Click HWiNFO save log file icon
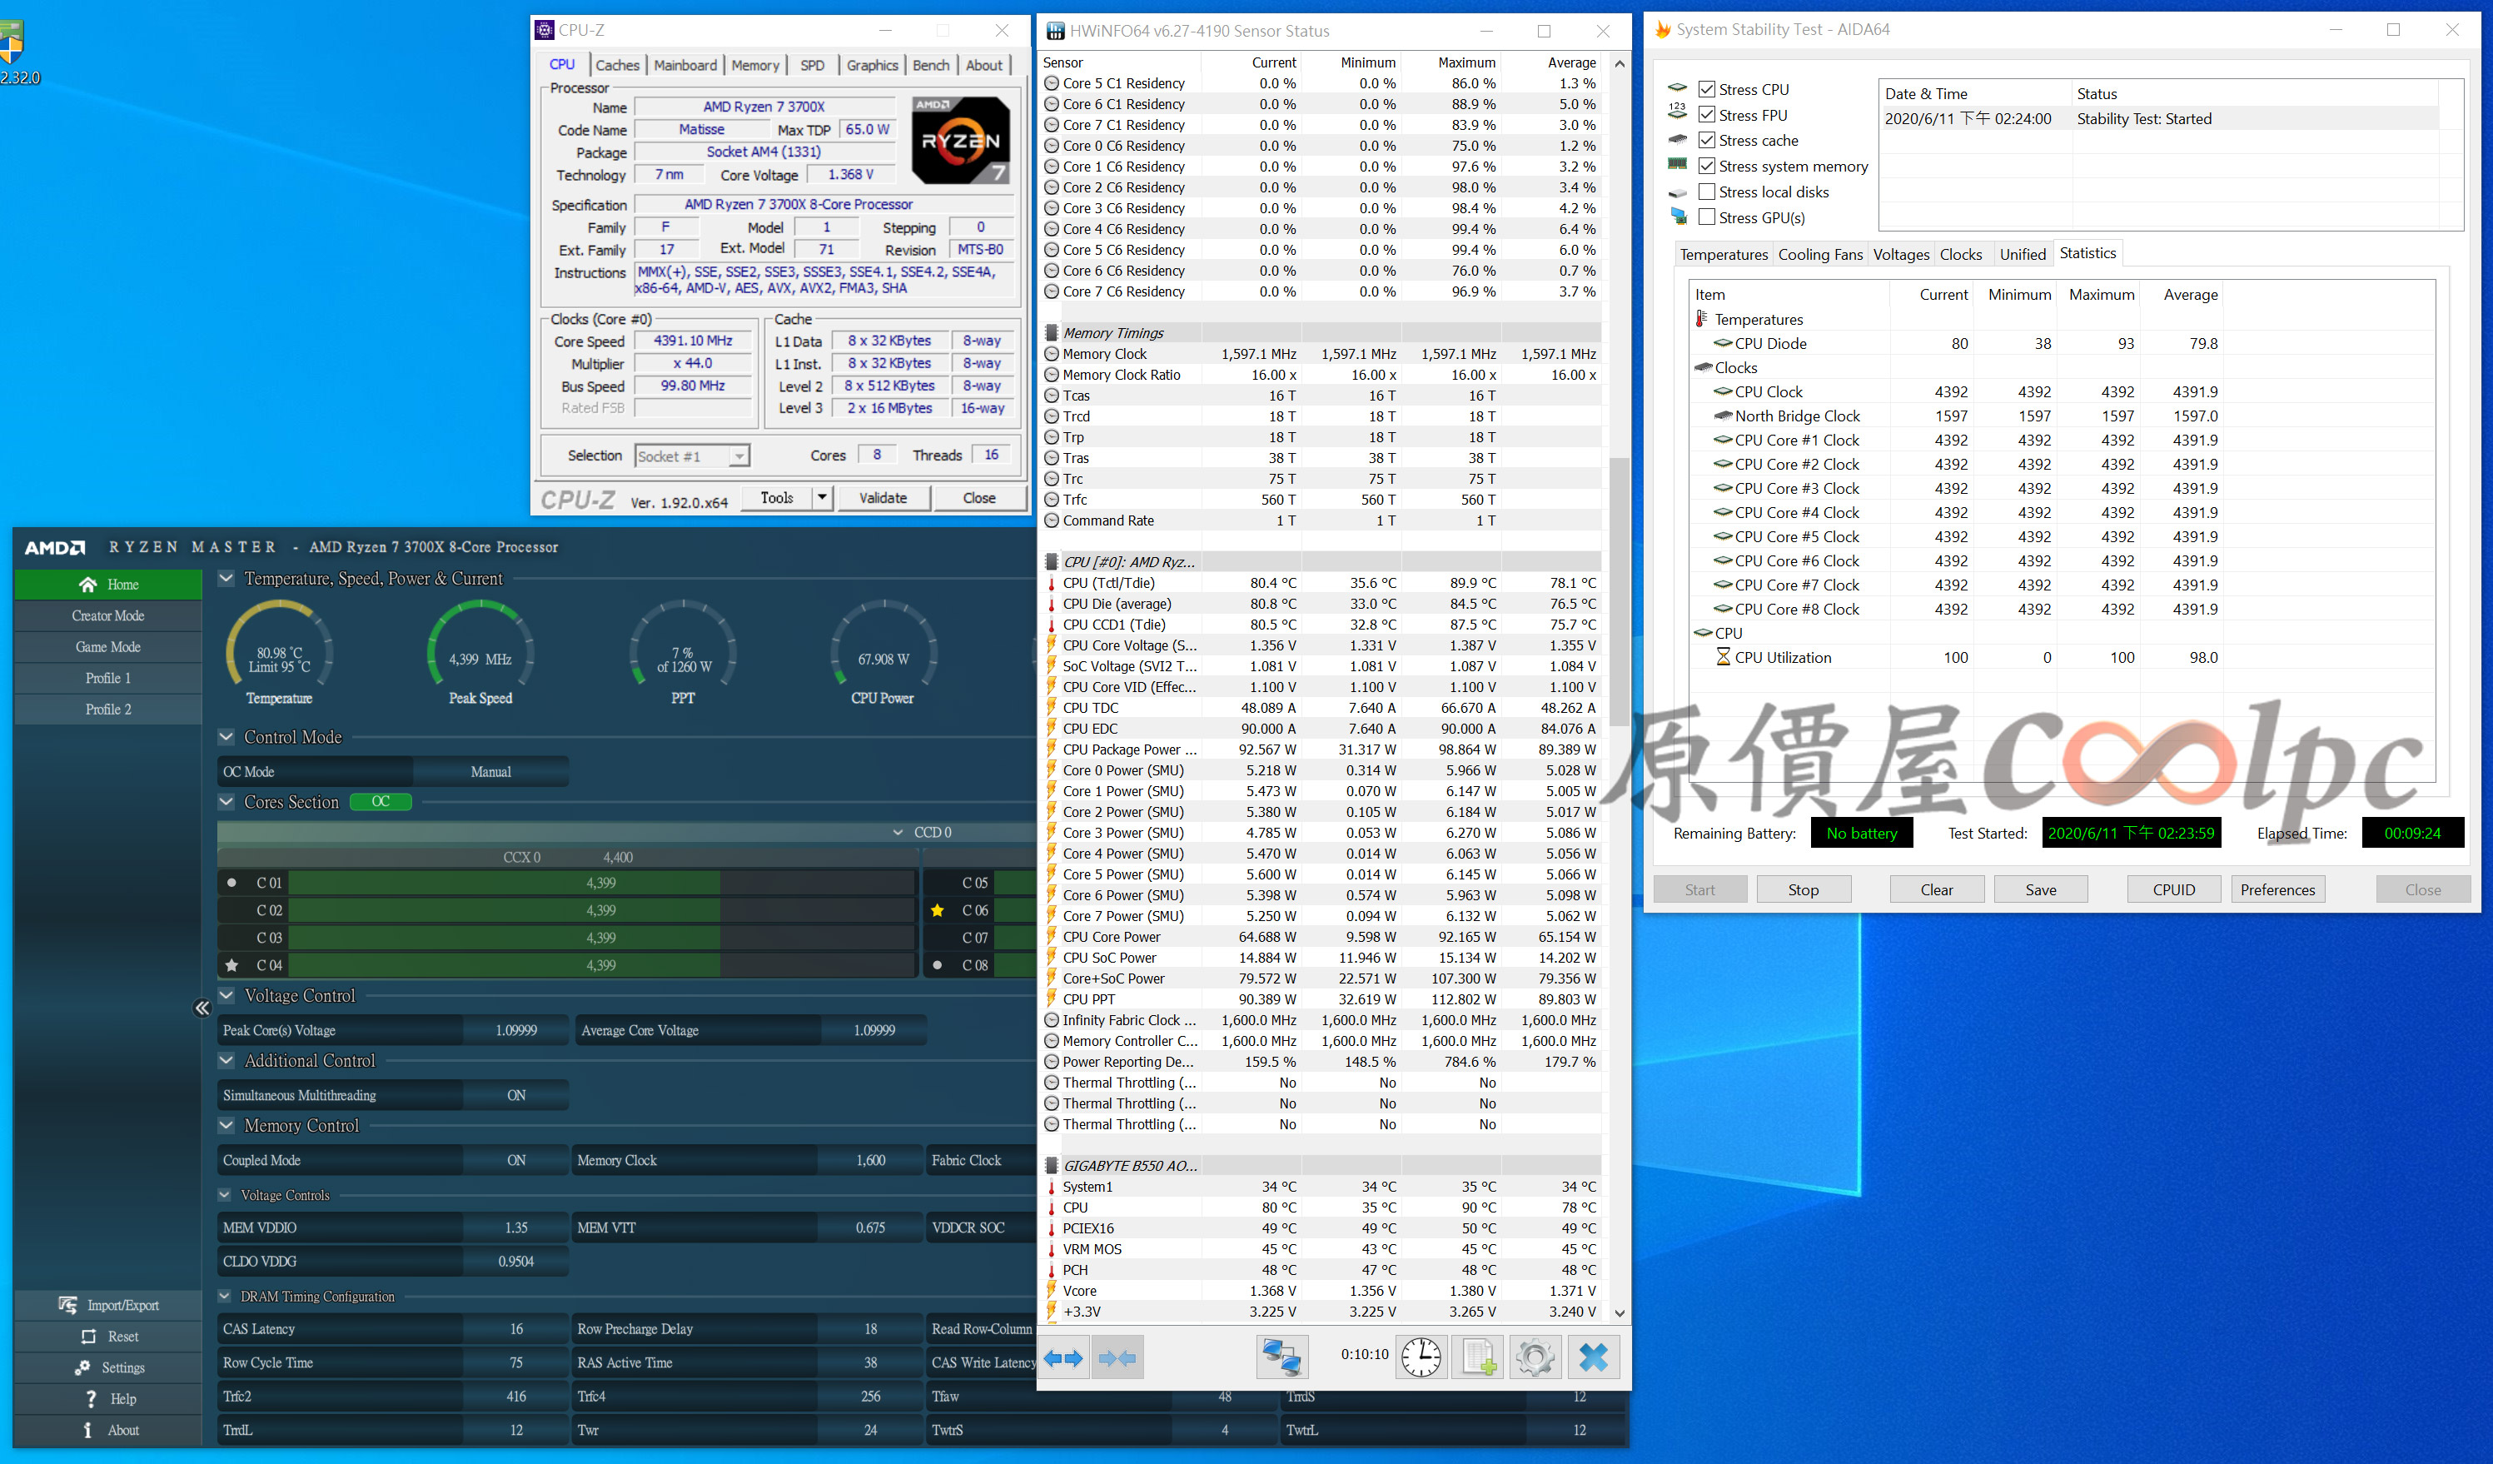 [x=1478, y=1357]
